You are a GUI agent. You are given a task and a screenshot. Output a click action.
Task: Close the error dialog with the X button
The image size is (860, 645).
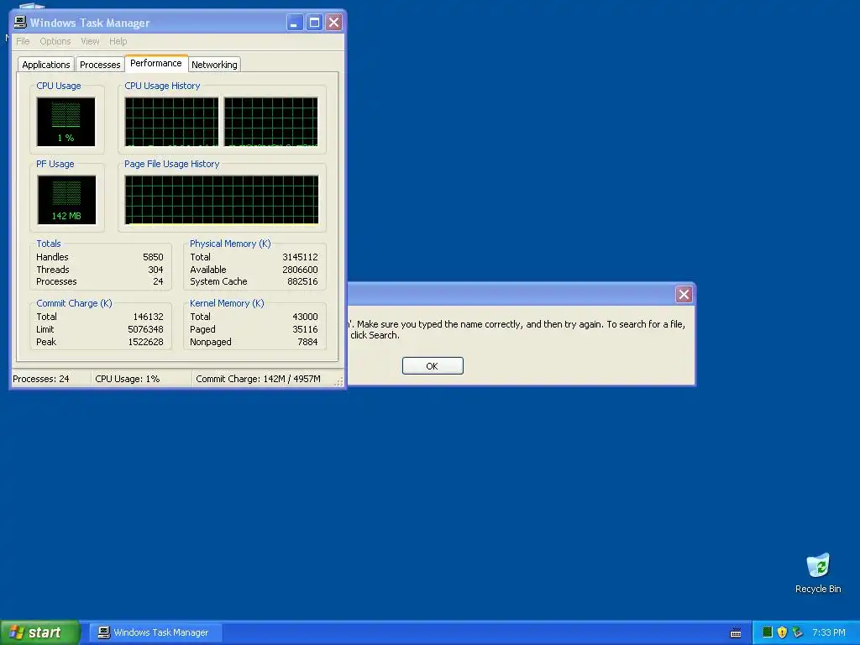(684, 295)
